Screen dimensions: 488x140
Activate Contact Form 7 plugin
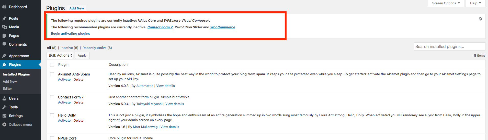(64, 102)
